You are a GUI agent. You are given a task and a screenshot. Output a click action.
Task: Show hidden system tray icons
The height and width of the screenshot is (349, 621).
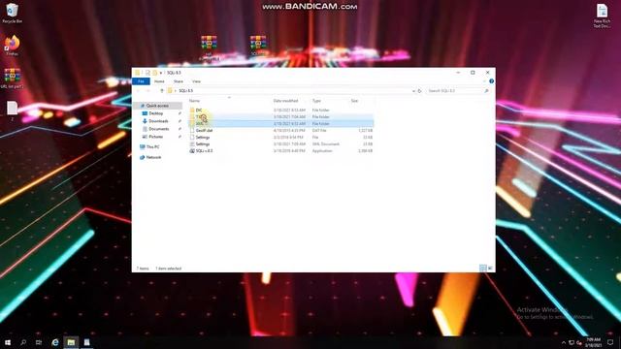564,342
